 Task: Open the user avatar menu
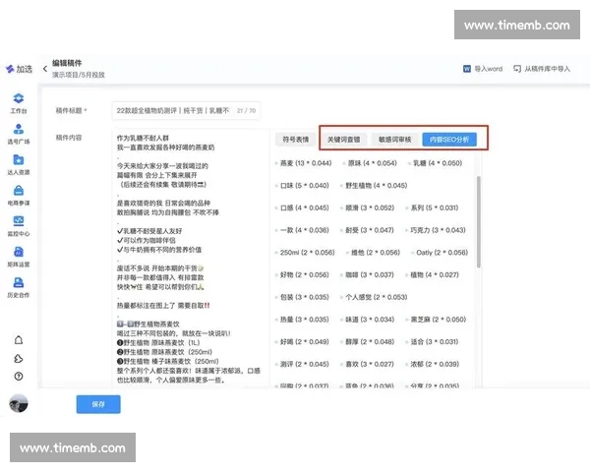(19, 403)
